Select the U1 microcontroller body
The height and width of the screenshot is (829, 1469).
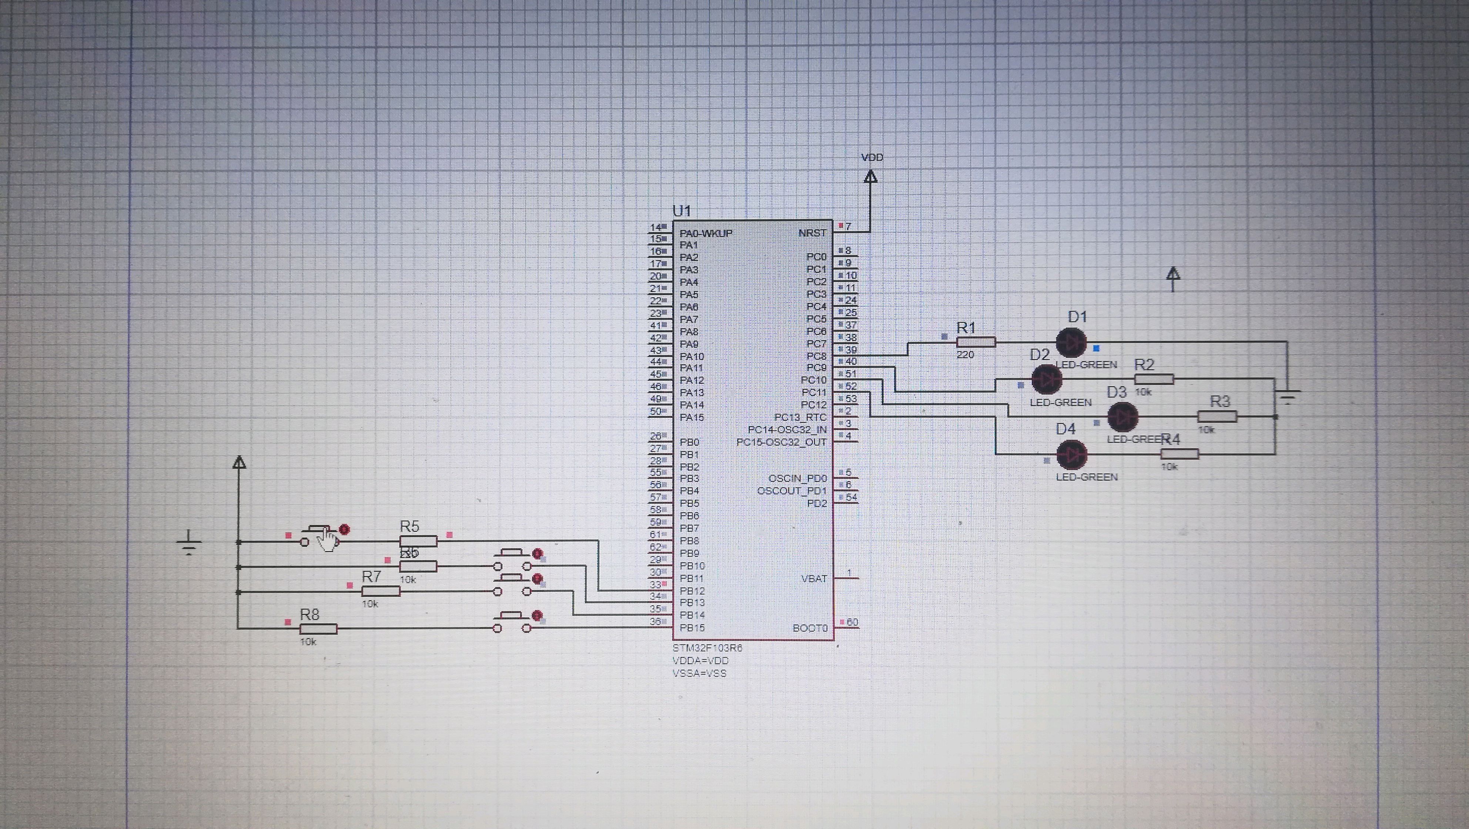click(753, 430)
